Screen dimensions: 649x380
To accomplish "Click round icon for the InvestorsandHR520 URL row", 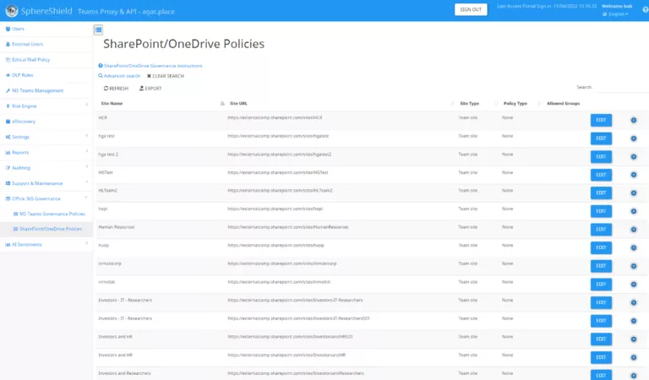I will (634, 339).
